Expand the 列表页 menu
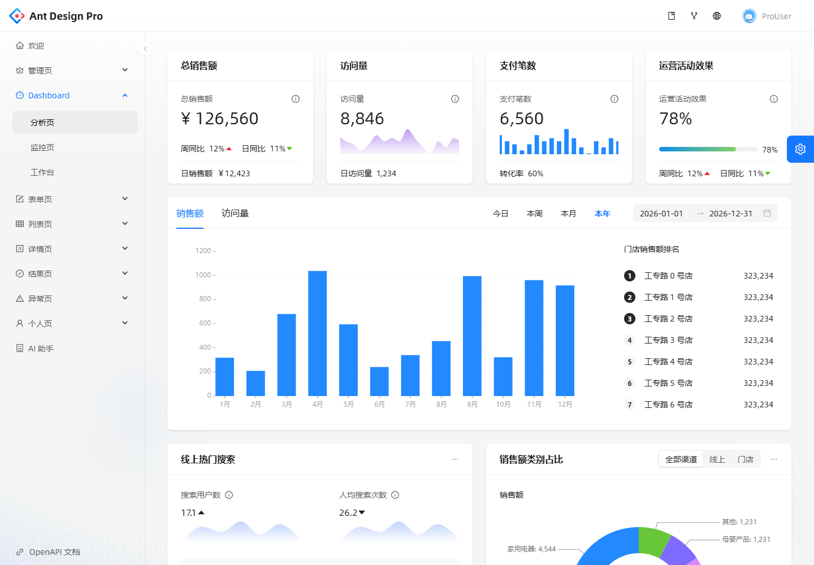Image resolution: width=814 pixels, height=565 pixels. coord(75,224)
